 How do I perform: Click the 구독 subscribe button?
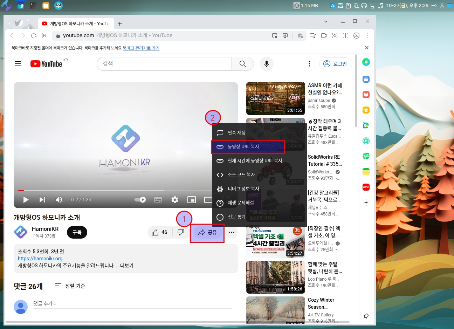[x=77, y=232]
